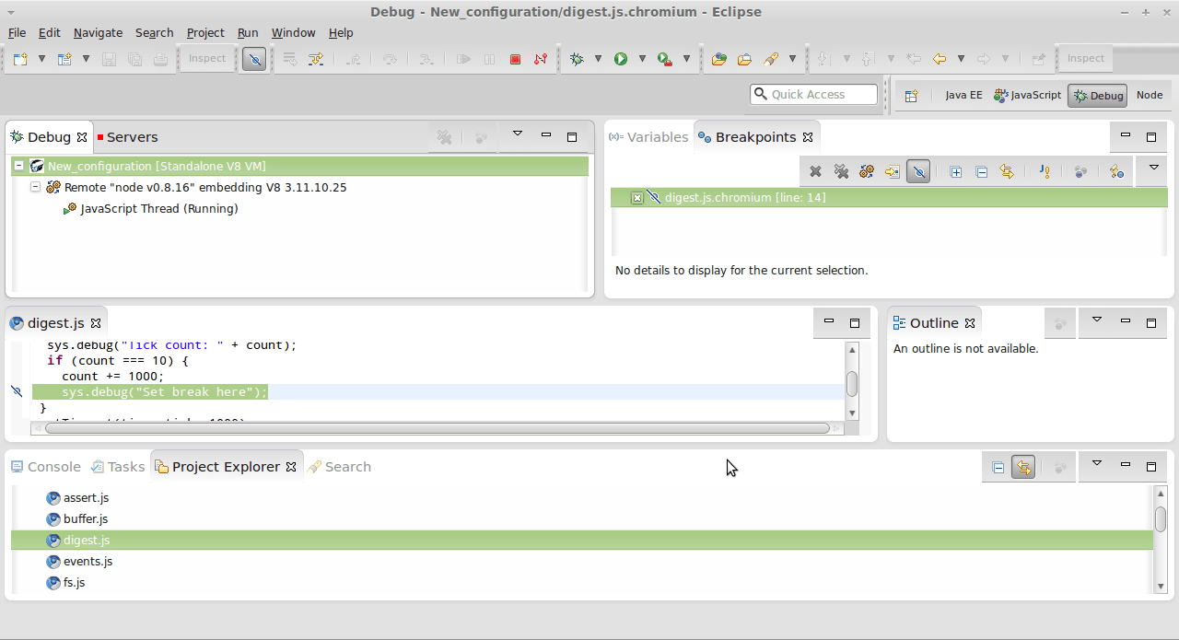
Task: Open the Debug view menu triangle
Action: tap(518, 134)
